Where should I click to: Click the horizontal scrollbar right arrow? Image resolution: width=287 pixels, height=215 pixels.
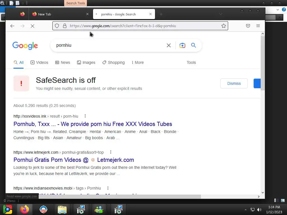258,197
